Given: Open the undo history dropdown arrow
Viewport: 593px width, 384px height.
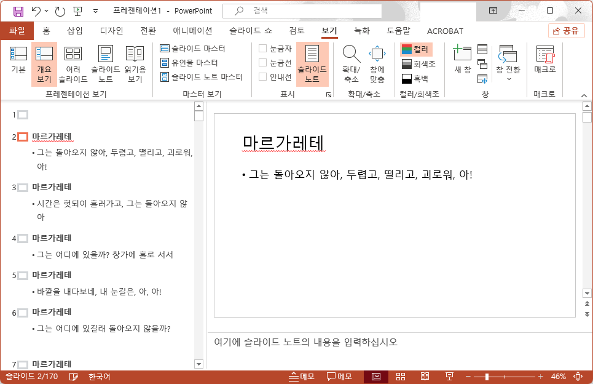Looking at the screenshot, I should click(x=47, y=11).
